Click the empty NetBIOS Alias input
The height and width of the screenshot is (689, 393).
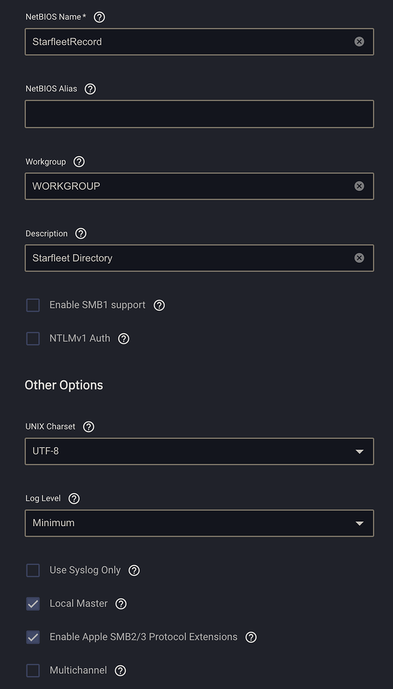click(199, 114)
